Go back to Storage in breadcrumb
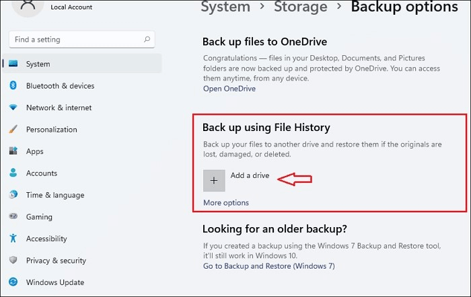This screenshot has height=297, width=471. coord(302,7)
